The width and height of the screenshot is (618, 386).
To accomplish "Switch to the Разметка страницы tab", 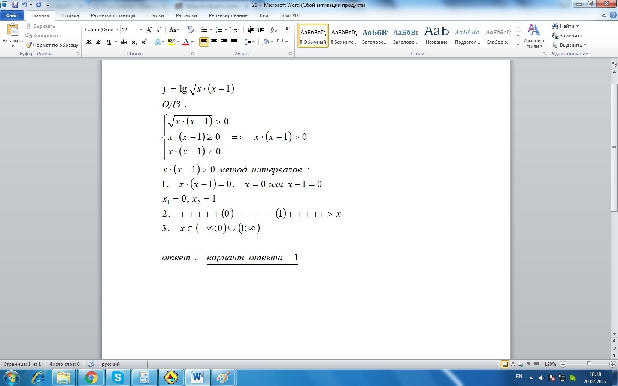I will [113, 15].
